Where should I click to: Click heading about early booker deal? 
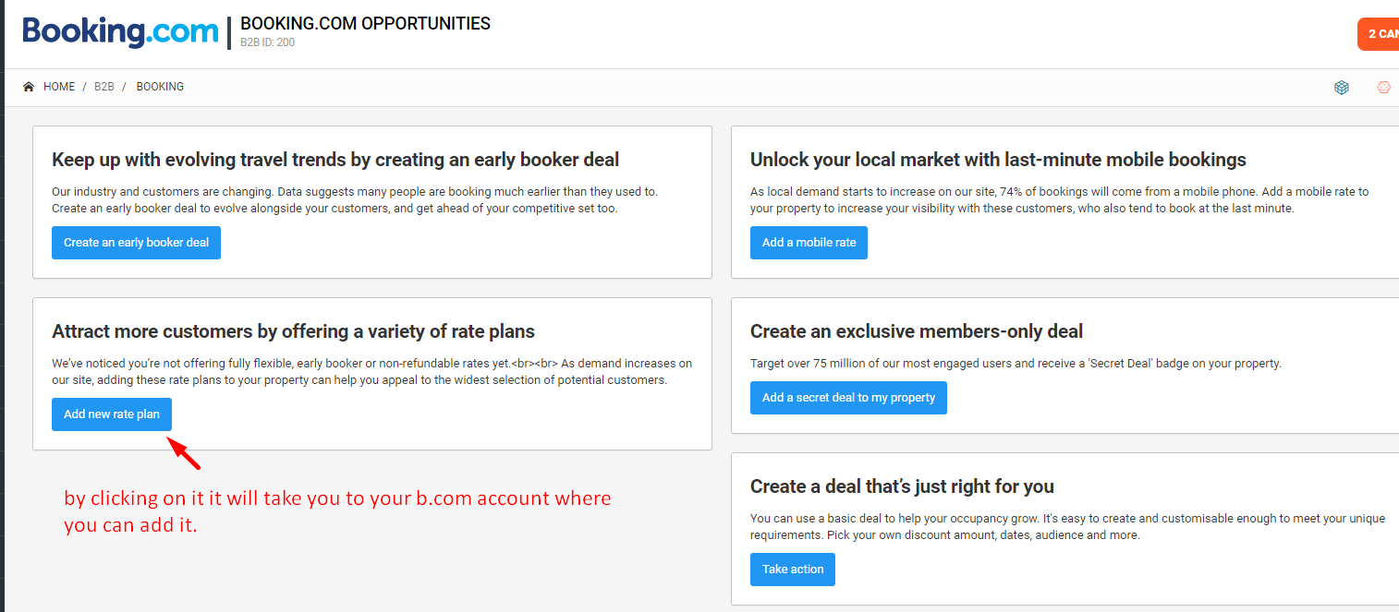(335, 160)
